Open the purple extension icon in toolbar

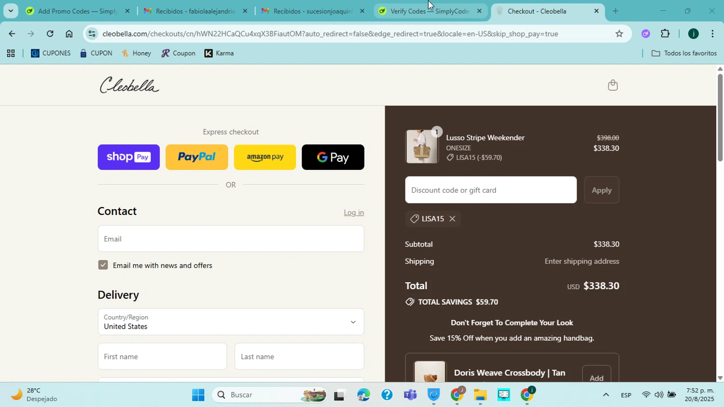pyautogui.click(x=646, y=34)
